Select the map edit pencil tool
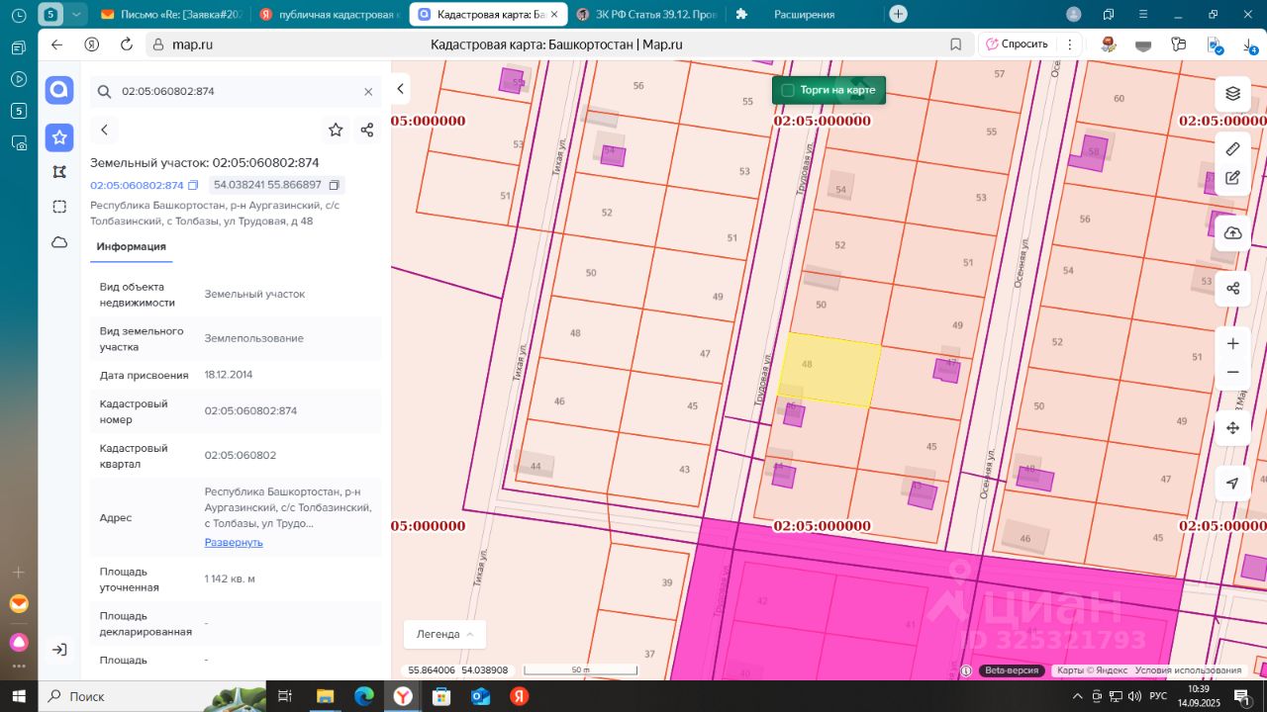The image size is (1267, 712). coord(1232,178)
